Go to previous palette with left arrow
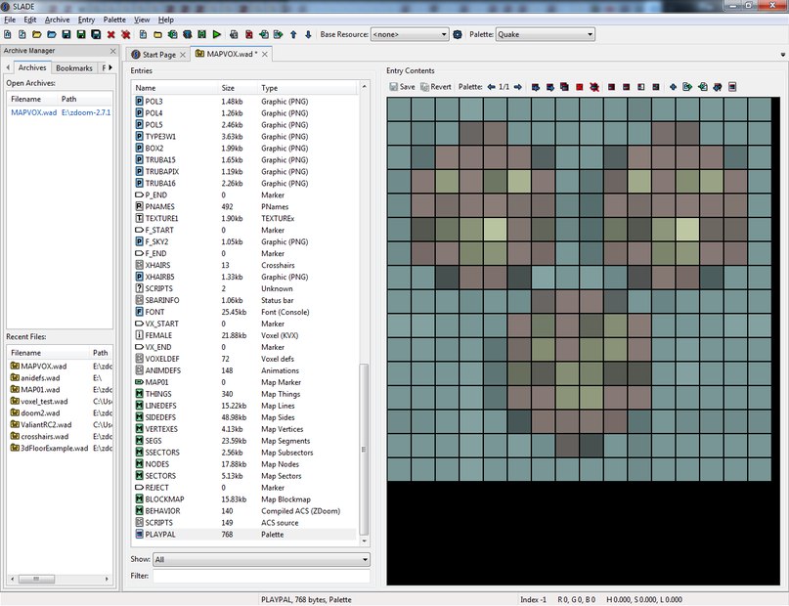789x606 pixels. point(492,87)
